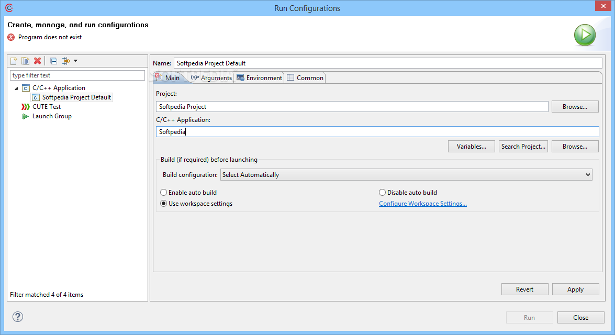The image size is (615, 335).
Task: Click the Softpedia Project Default item icon
Action: [x=36, y=97]
